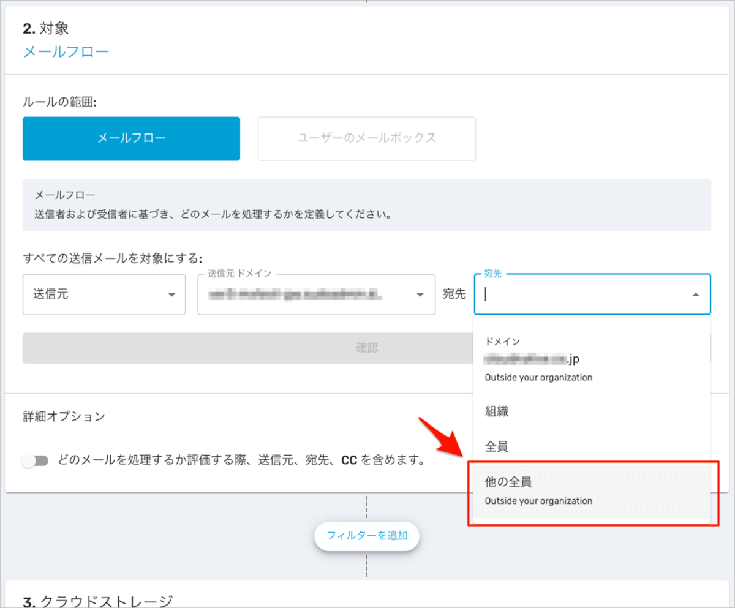The height and width of the screenshot is (608, 735).
Task: Click the メールフロー heading link
Action: (66, 51)
